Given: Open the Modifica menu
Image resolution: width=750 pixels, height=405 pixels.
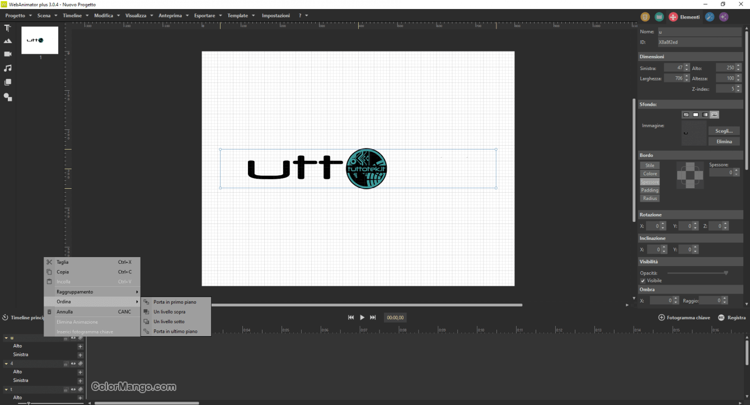Looking at the screenshot, I should 107,16.
